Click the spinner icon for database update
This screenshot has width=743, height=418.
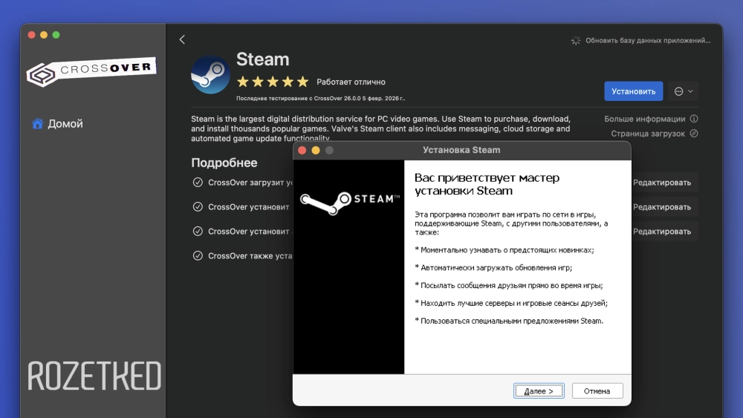(575, 41)
